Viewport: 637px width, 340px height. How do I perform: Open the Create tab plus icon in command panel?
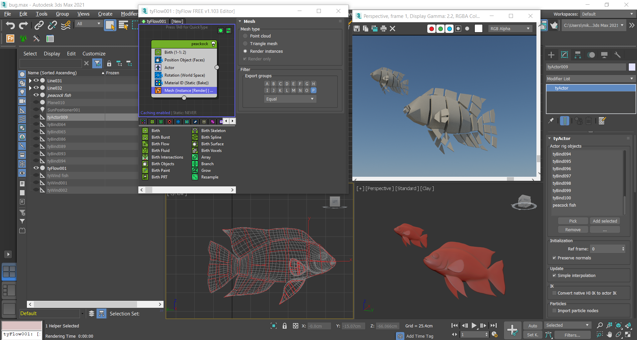click(x=551, y=55)
